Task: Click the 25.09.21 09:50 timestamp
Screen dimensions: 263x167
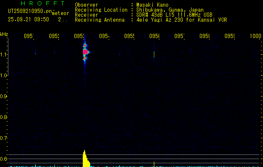Action: [x=28, y=19]
